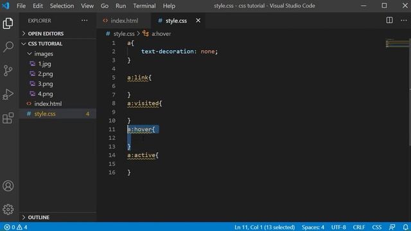The height and width of the screenshot is (231, 411).
Task: Select language mode CSS in status bar
Action: click(377, 227)
